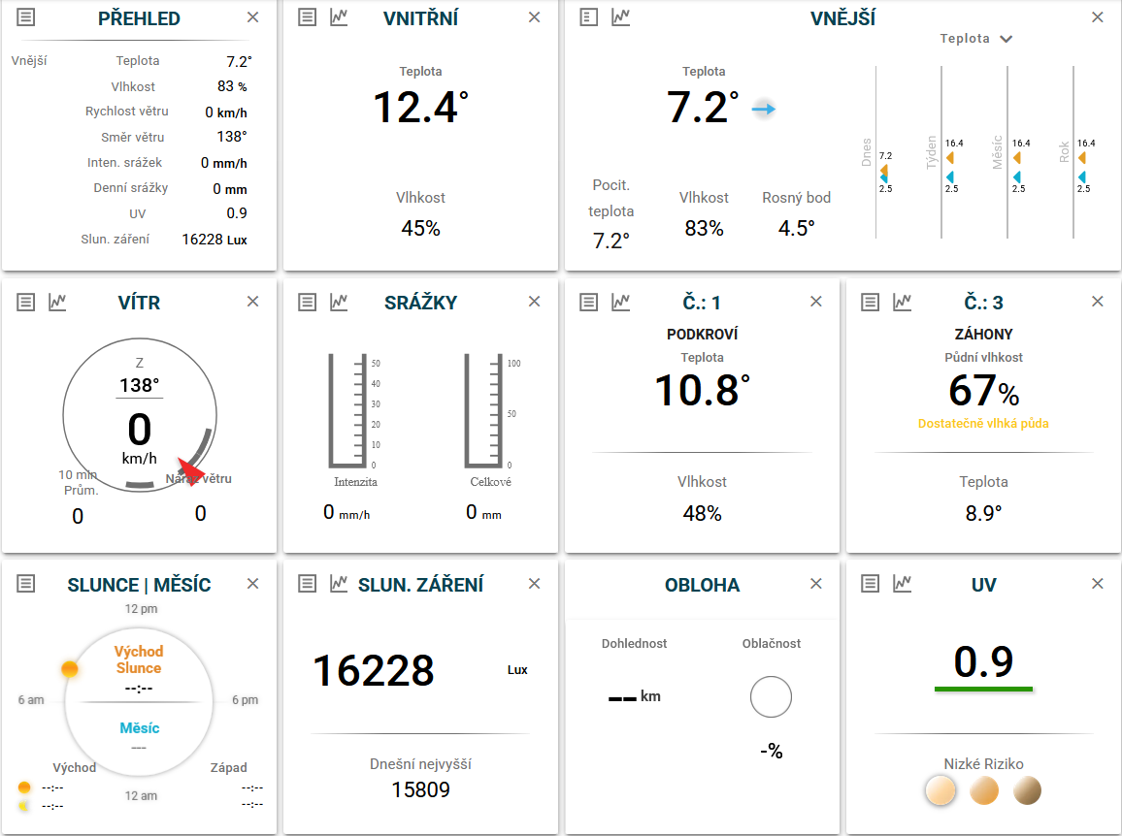
Task: Show the graph for Č.: 1 Podkroví
Action: tap(620, 302)
